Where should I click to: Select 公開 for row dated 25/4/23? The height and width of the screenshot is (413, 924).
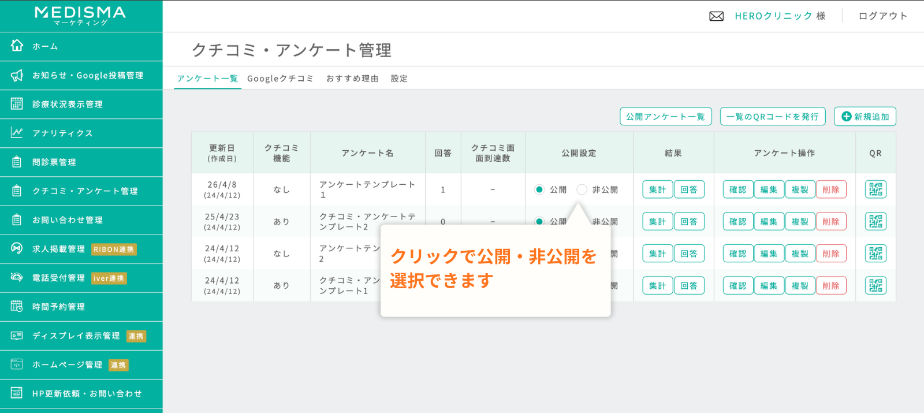click(x=539, y=221)
